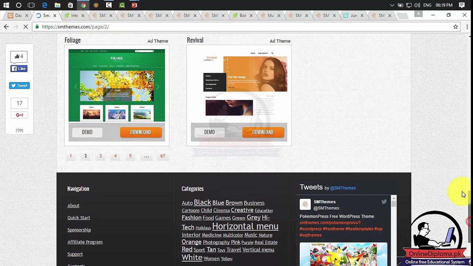
Task: Open Cortana search circle
Action: tap(18, 5)
